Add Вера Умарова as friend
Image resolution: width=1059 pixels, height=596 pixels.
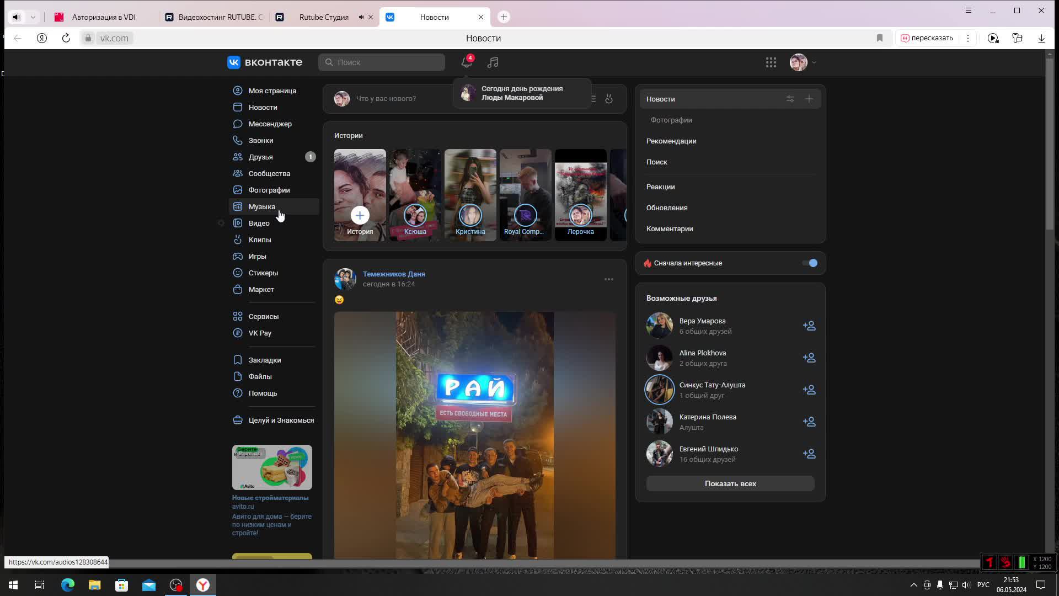click(x=809, y=326)
